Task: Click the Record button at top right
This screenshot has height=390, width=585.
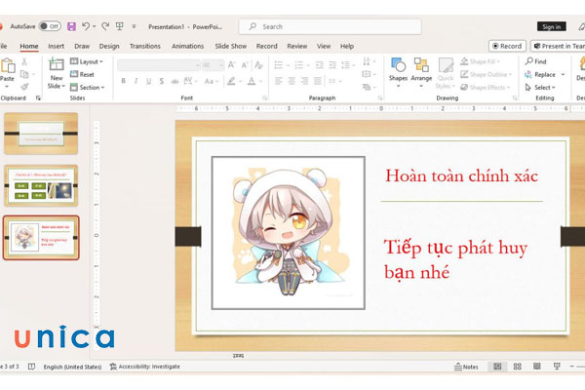Action: pyautogui.click(x=507, y=46)
